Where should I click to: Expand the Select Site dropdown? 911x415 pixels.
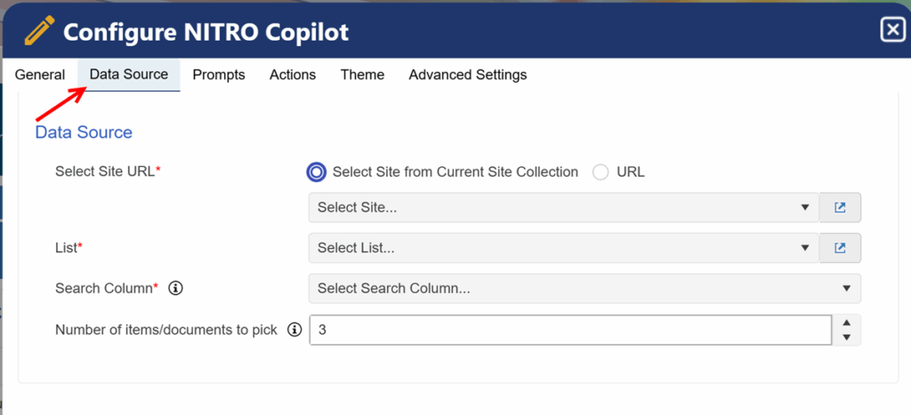(563, 208)
